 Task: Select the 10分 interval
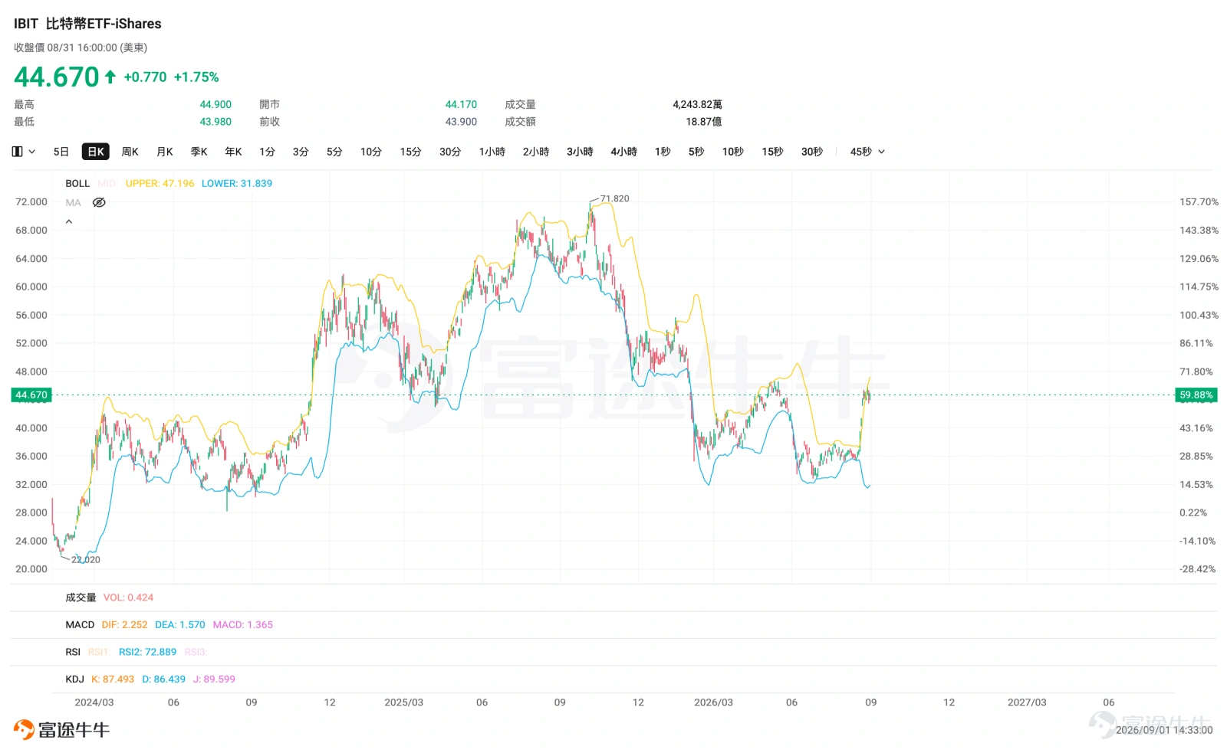[x=371, y=152]
